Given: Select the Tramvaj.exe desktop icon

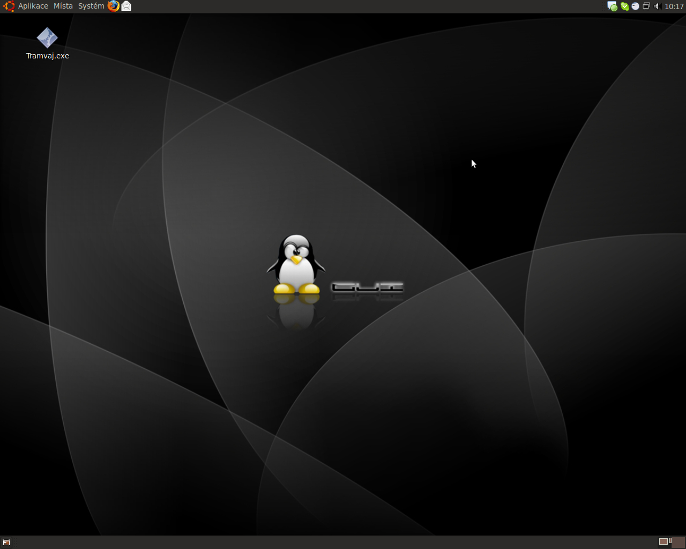Looking at the screenshot, I should coord(47,38).
